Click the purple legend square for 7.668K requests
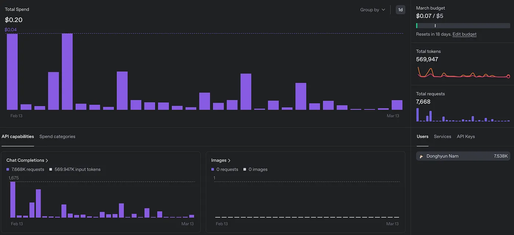Viewport: 514px width, 235px height. 8,169
